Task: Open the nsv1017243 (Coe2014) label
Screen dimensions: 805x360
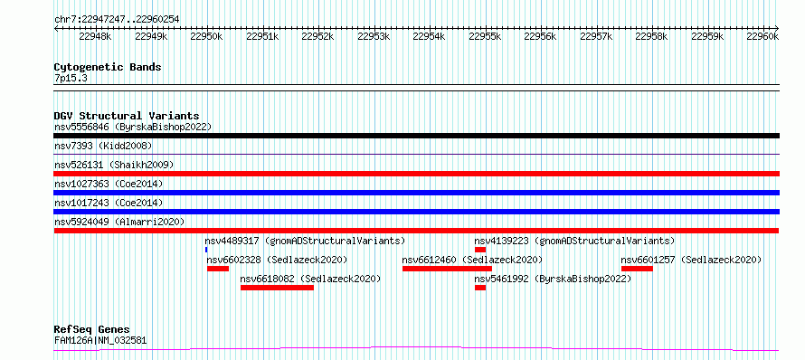Action: point(109,203)
